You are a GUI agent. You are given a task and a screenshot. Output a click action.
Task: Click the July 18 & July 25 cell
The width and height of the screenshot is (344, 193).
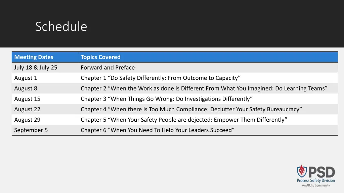tap(45, 68)
